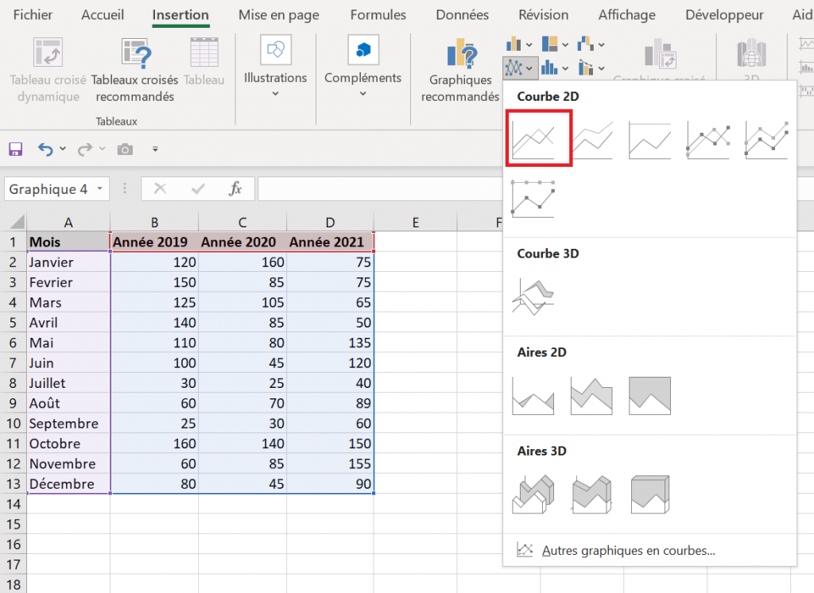Open the Name Box dropdown arrow
This screenshot has height=593, width=814.
99,188
